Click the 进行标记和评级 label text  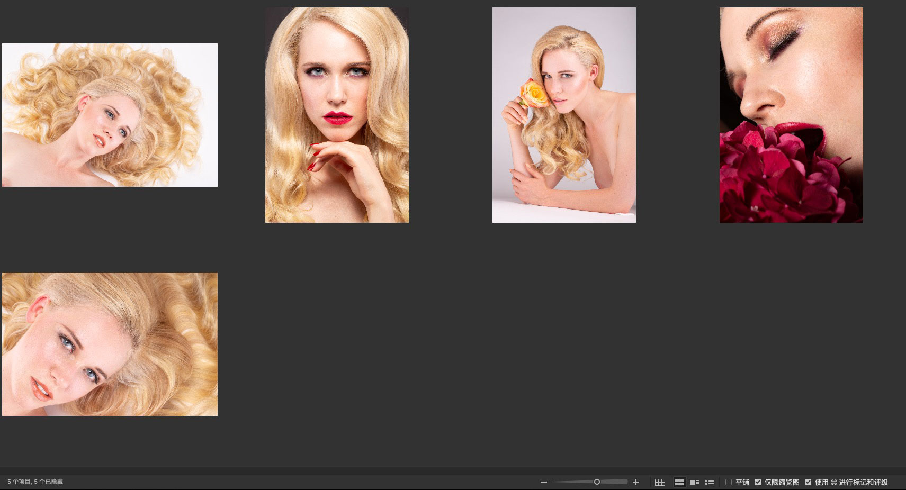pyautogui.click(x=863, y=482)
